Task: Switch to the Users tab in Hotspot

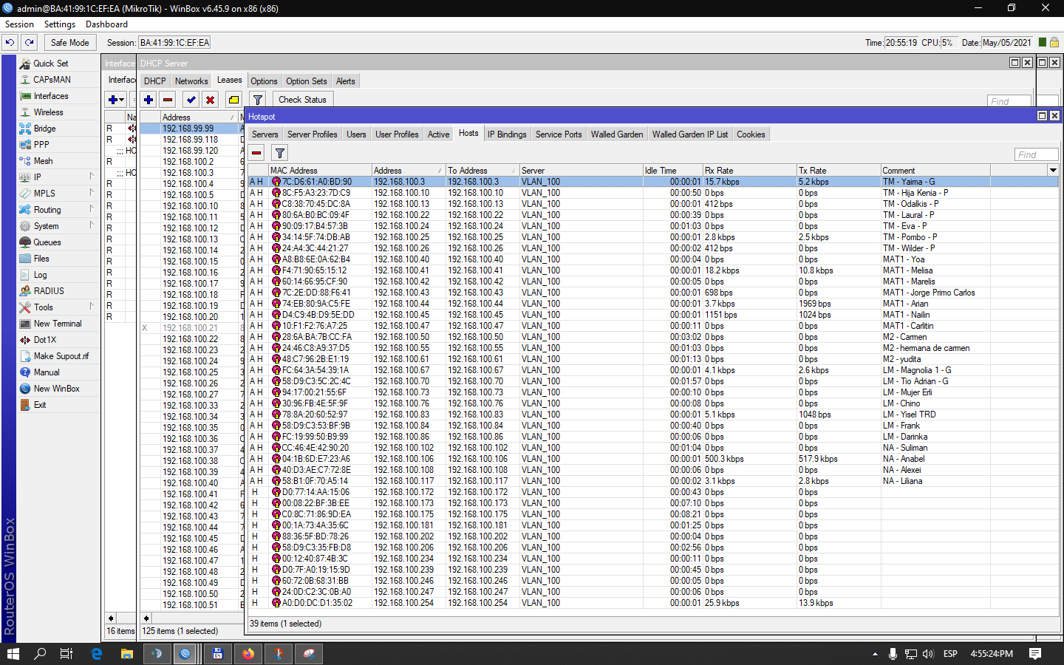Action: tap(356, 134)
